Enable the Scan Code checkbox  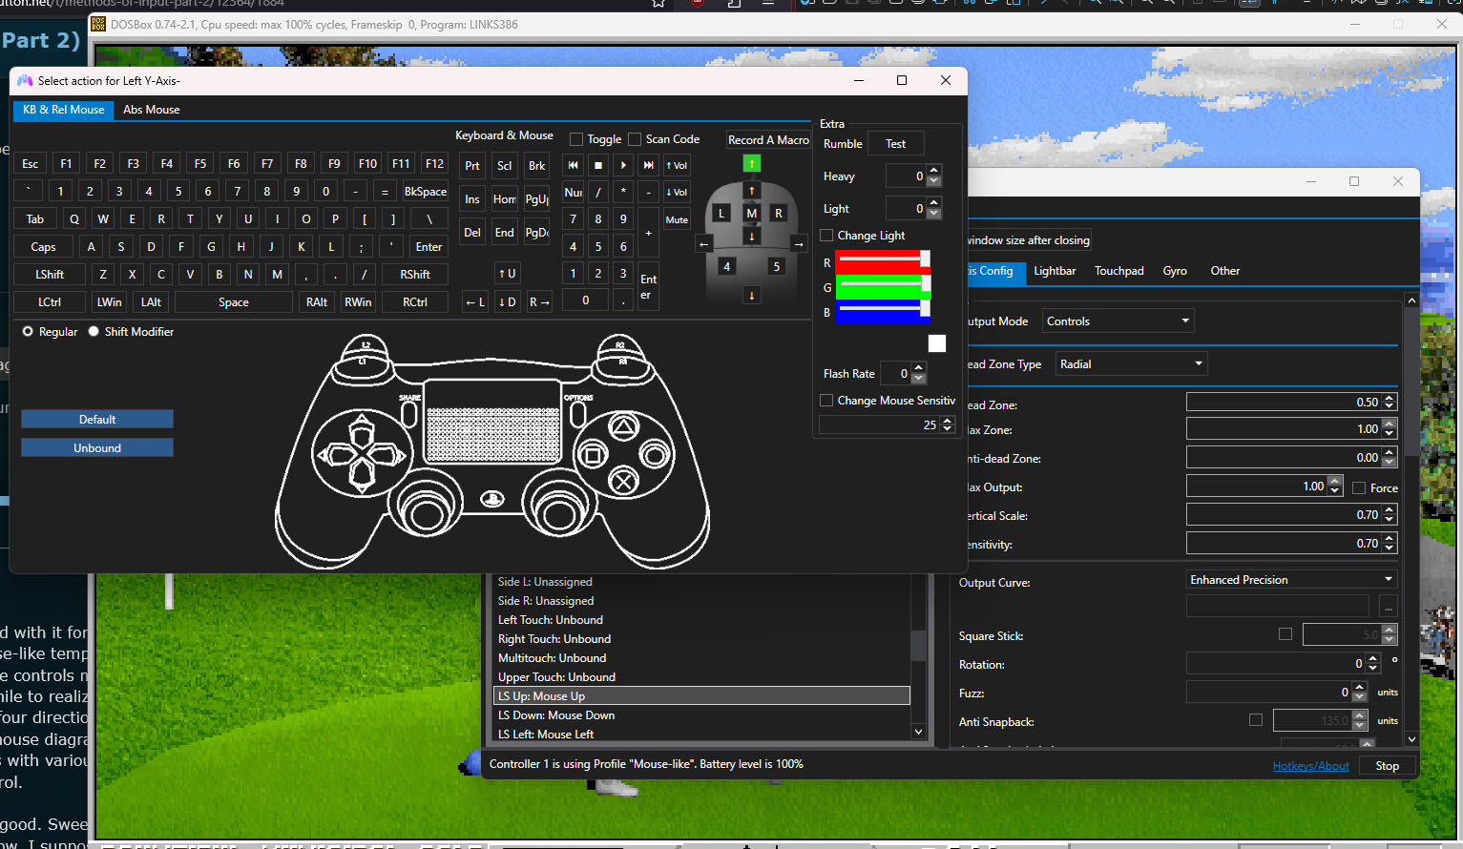pos(635,139)
